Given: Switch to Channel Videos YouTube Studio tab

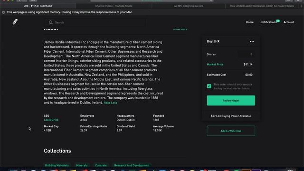Looking at the screenshot, I should click(x=114, y=6).
